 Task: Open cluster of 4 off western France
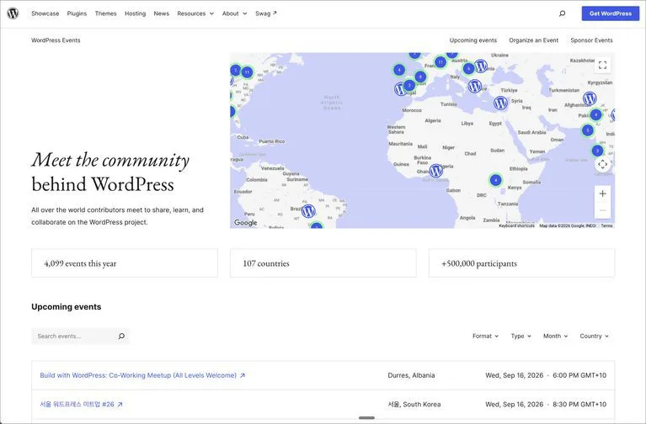399,70
